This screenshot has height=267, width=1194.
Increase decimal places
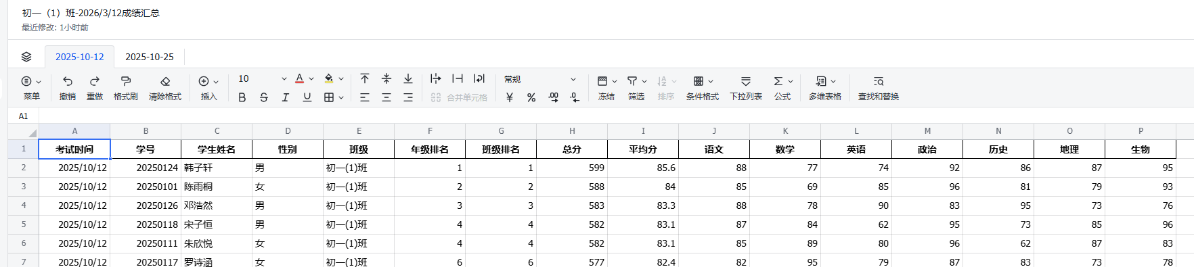tap(554, 97)
